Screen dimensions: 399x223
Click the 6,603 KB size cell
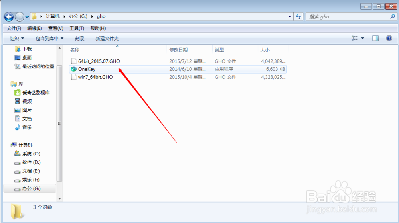[x=276, y=69]
